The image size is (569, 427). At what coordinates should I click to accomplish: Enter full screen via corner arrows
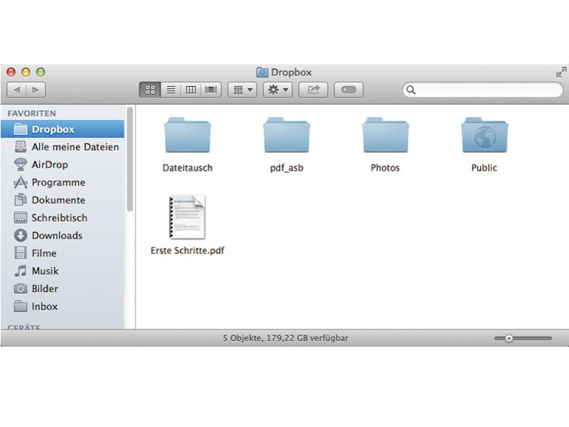coord(561,72)
